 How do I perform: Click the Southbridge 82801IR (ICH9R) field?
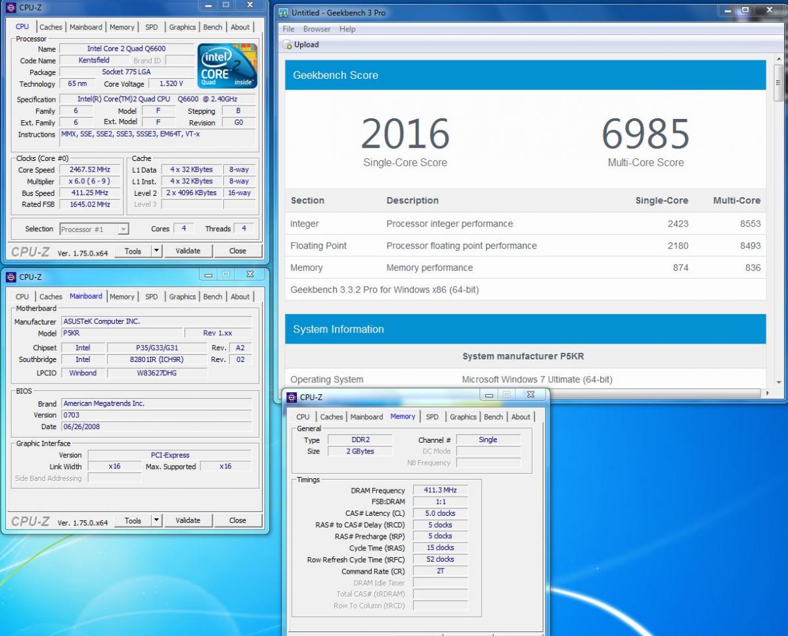pyautogui.click(x=158, y=360)
